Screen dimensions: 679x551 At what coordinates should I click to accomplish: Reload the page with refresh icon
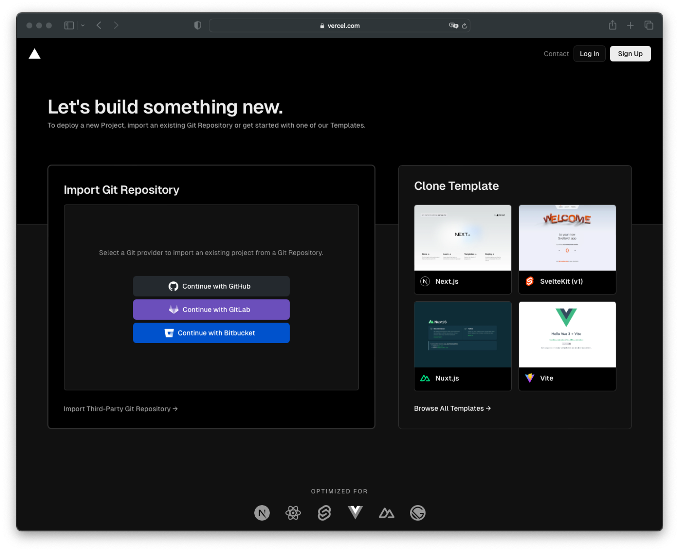point(464,26)
